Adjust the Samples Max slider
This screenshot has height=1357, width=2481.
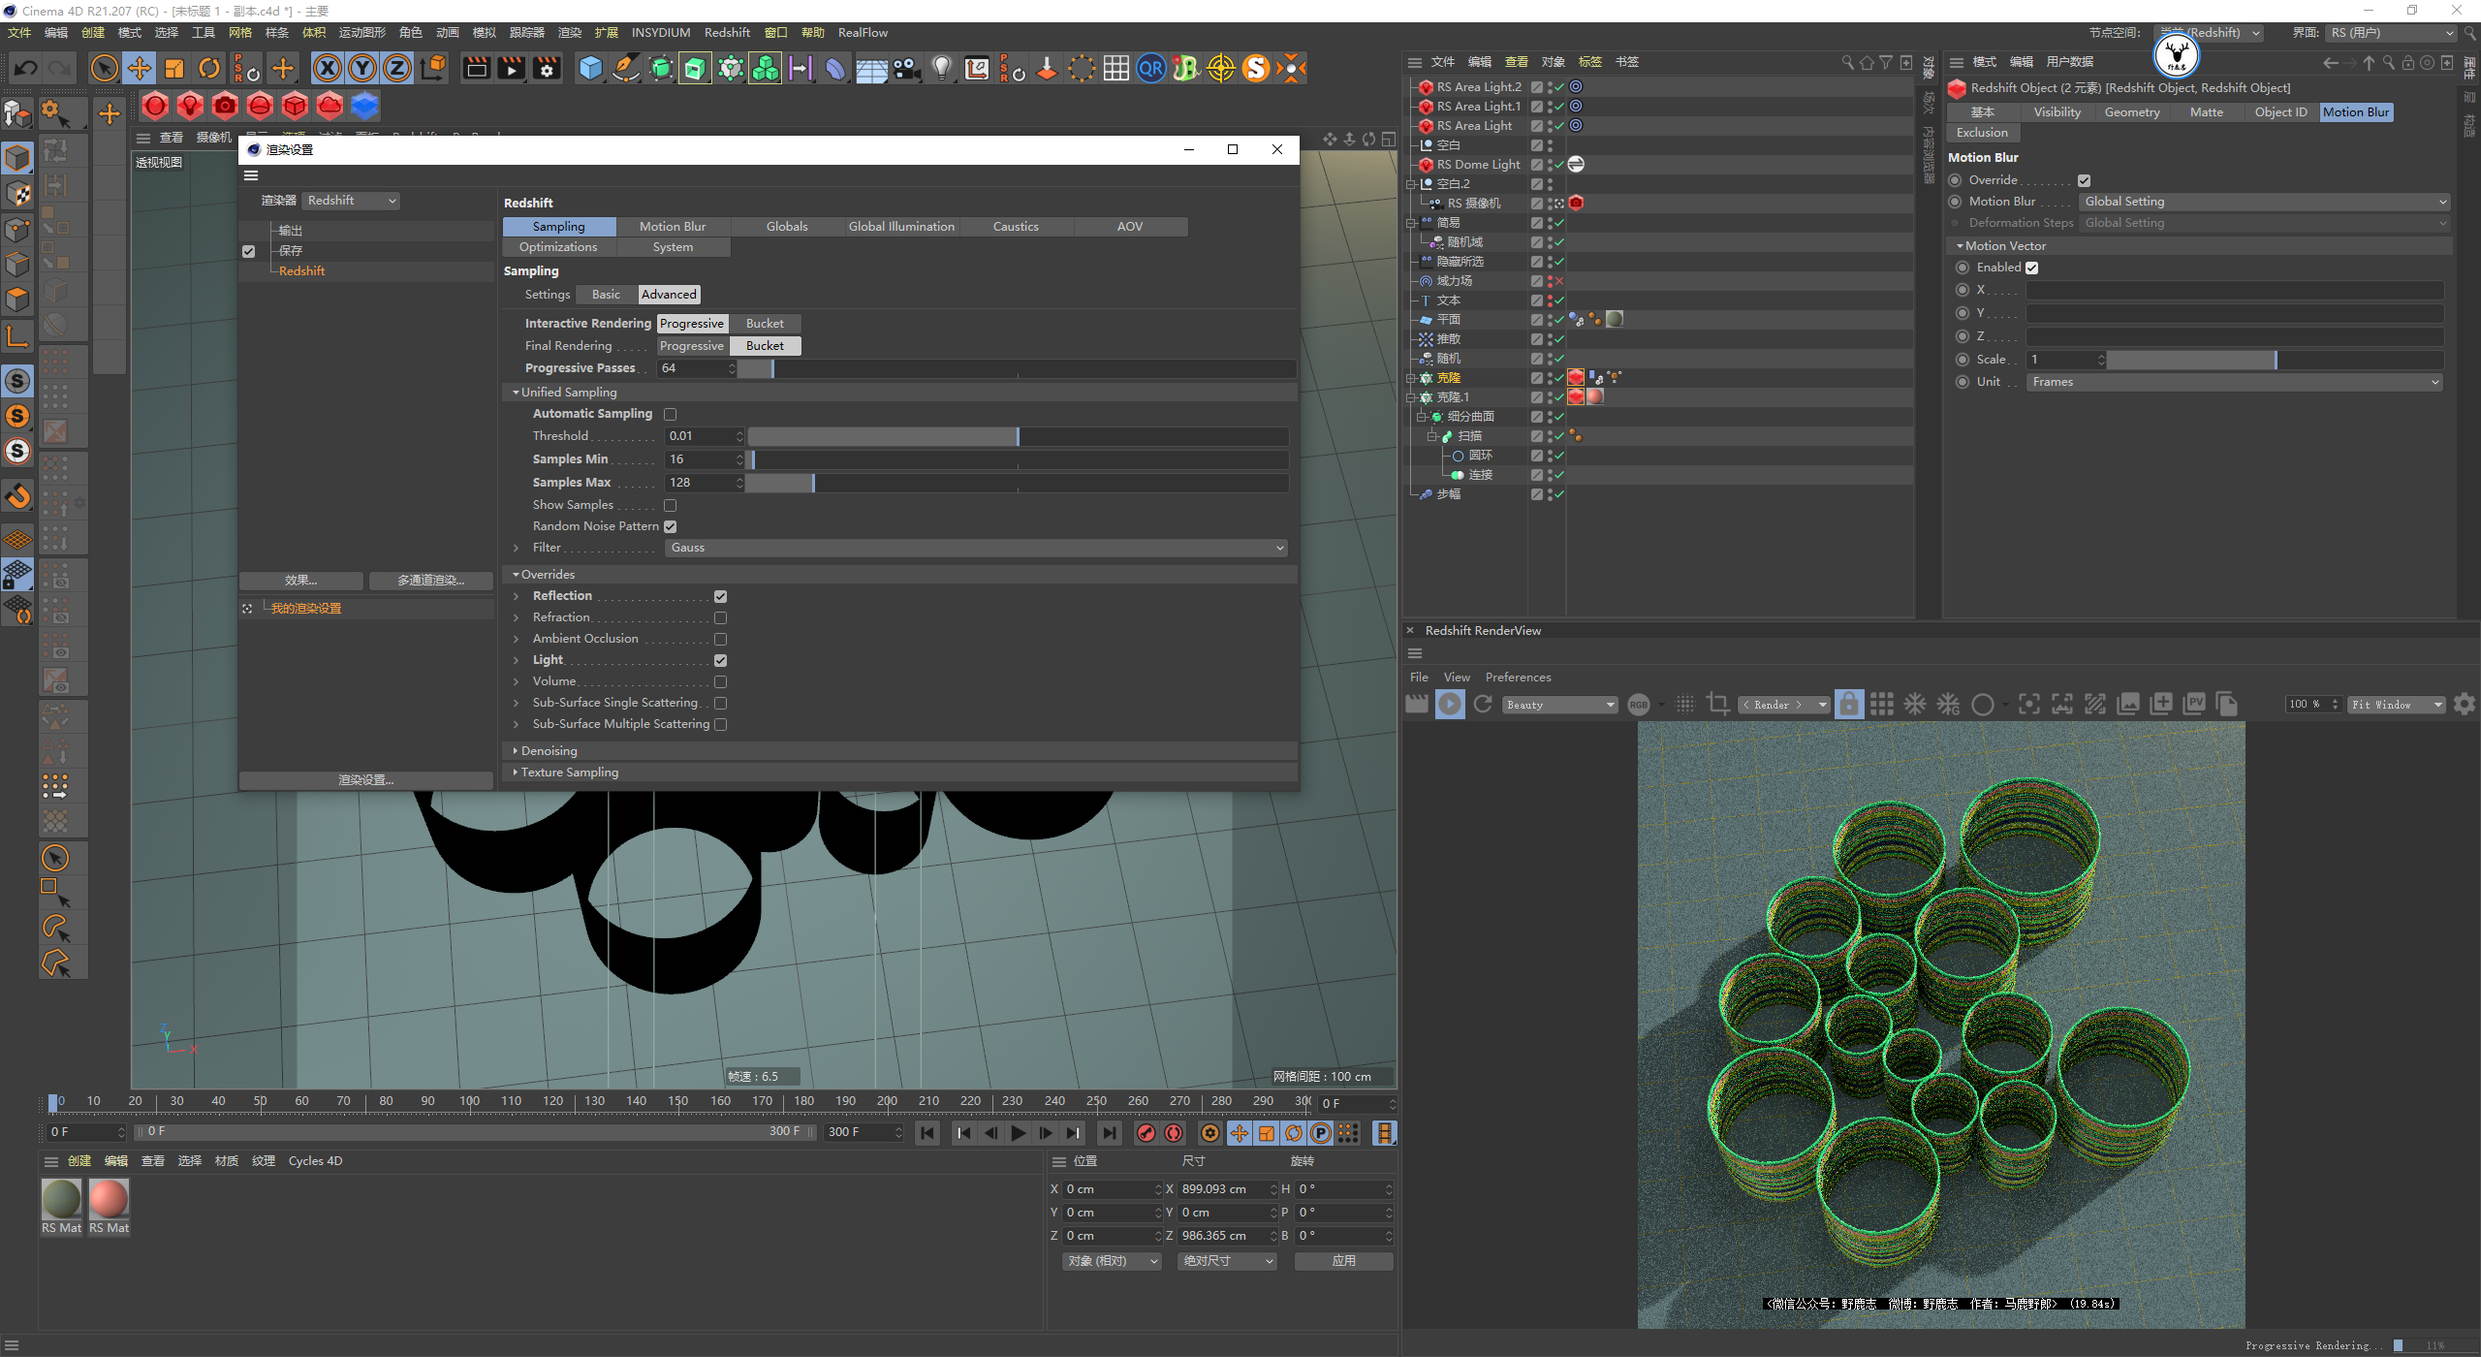point(813,483)
